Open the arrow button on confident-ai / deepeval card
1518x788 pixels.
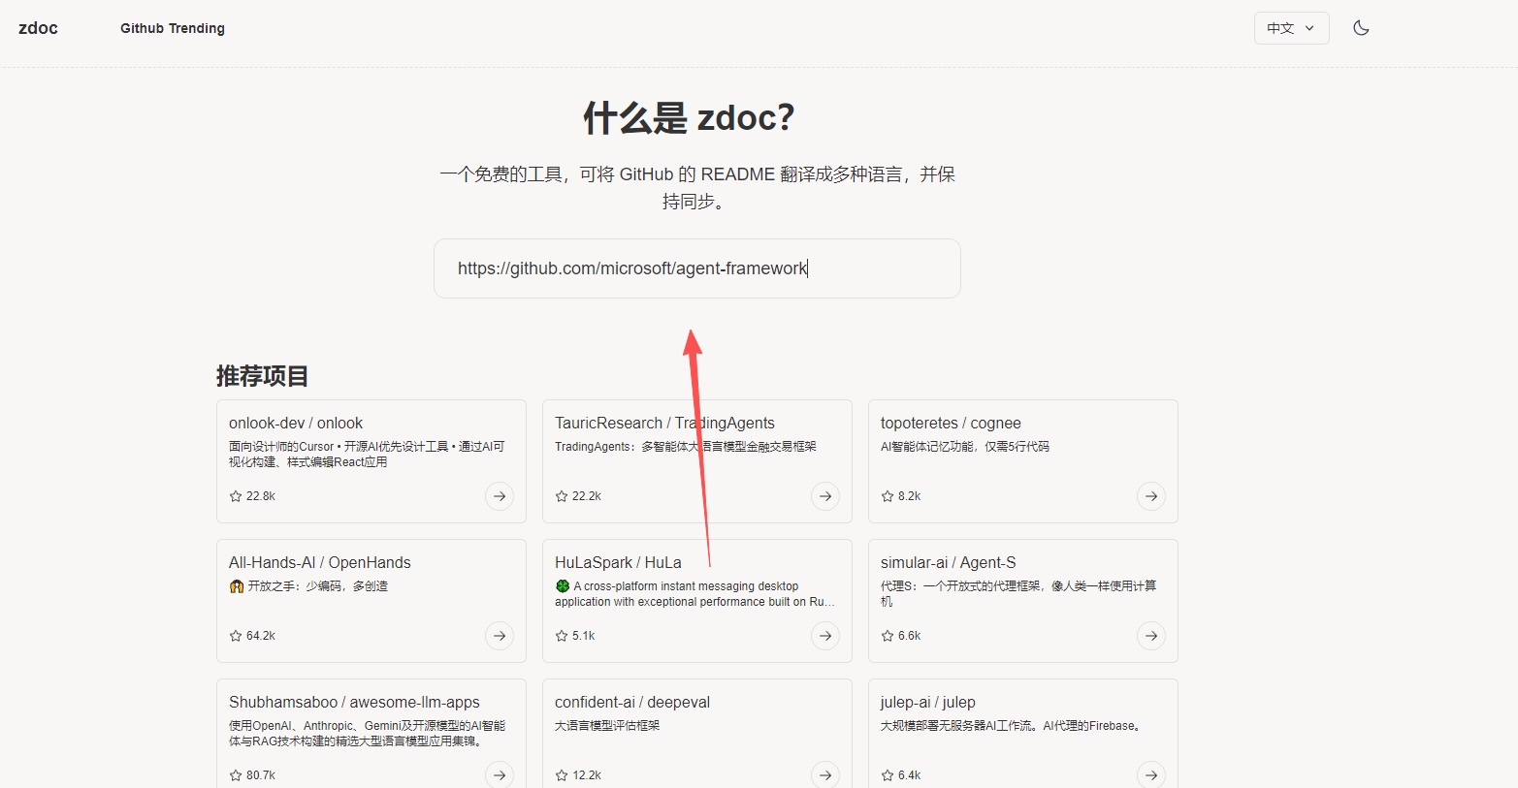[x=825, y=775]
